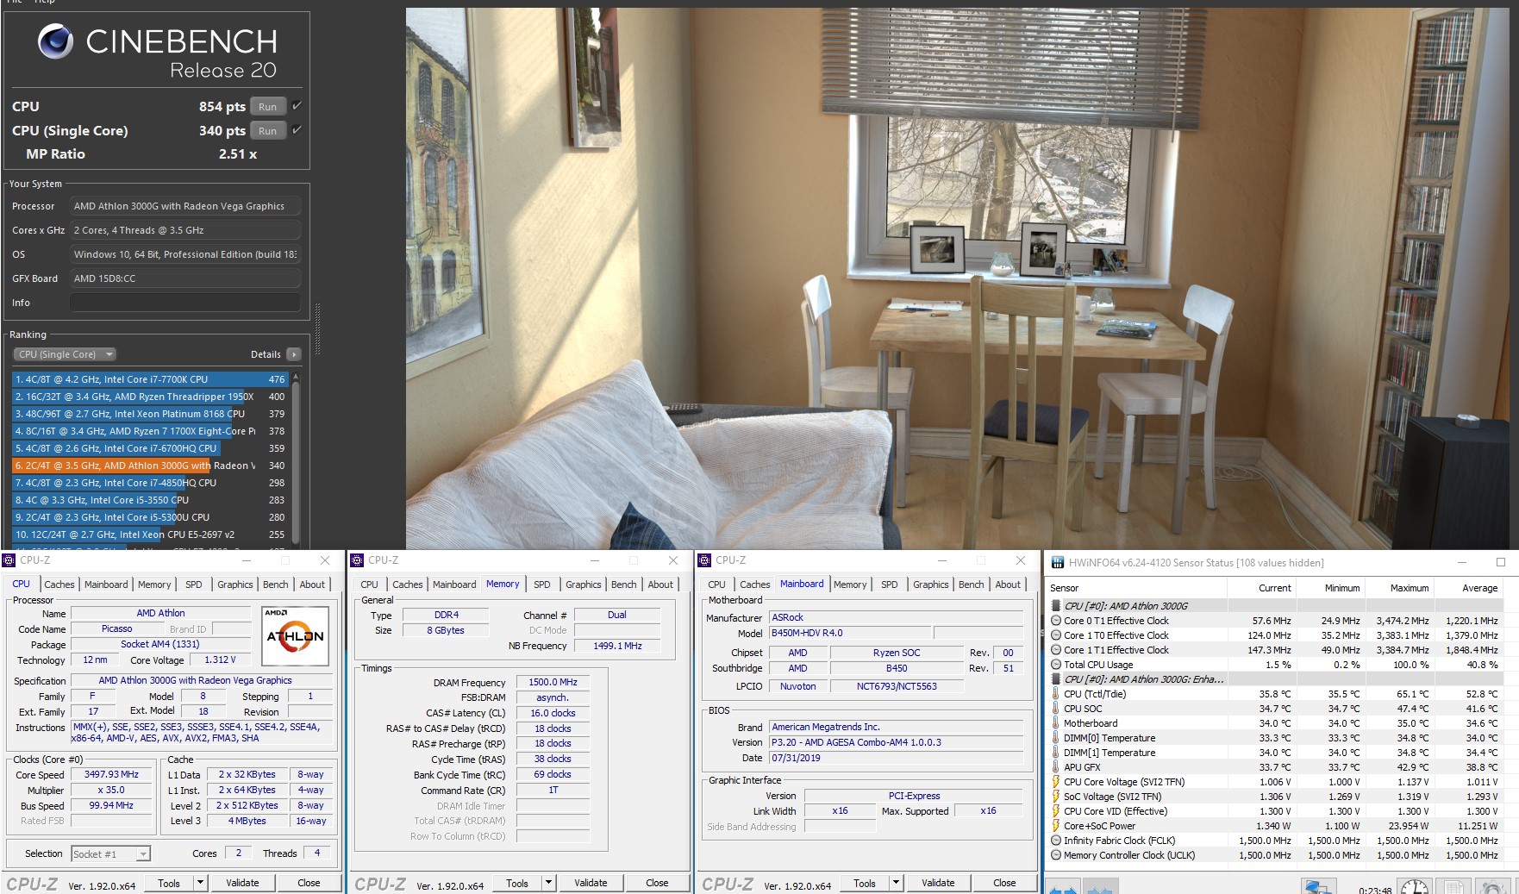The width and height of the screenshot is (1519, 894).
Task: Click the Close button in the CPU-Z Mainboard window
Action: 1004,883
